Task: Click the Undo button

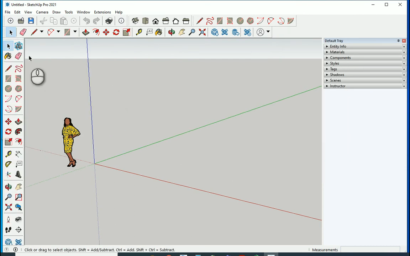Action: point(86,21)
